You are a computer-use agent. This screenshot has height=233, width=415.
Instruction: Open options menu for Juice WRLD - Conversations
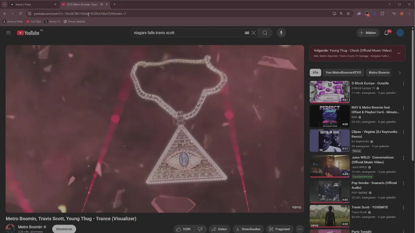tap(403, 158)
